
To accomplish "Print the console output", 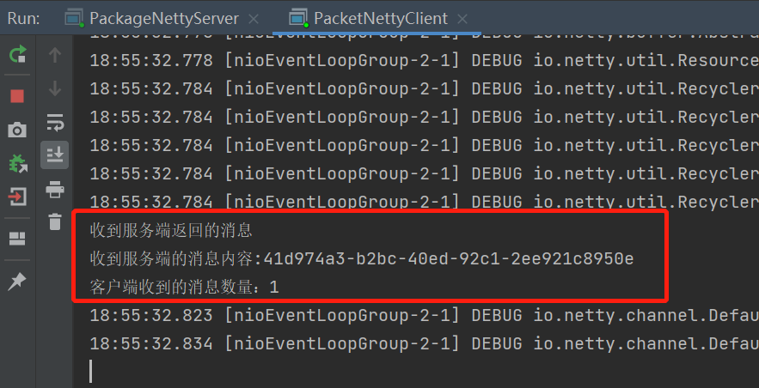I will point(55,189).
